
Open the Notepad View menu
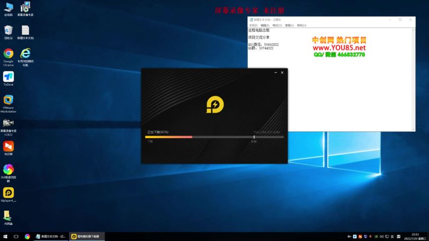(289, 25)
